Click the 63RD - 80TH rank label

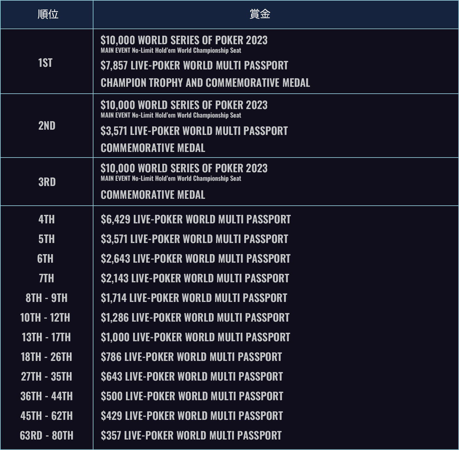[47, 435]
